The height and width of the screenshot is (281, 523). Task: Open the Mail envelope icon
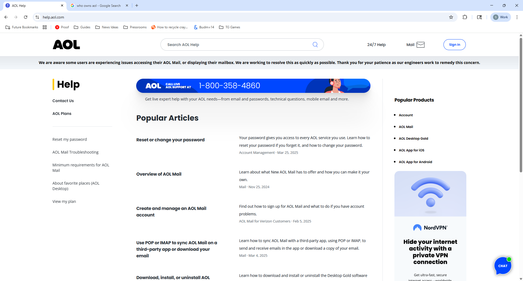(x=420, y=45)
